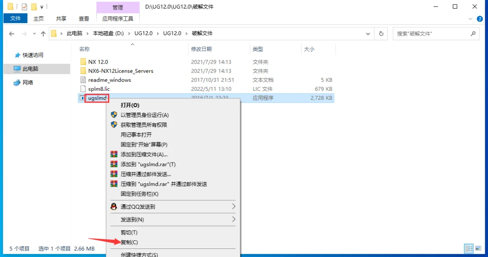Open the 文件 ribbon menu
This screenshot has height=257, width=488.
point(15,19)
